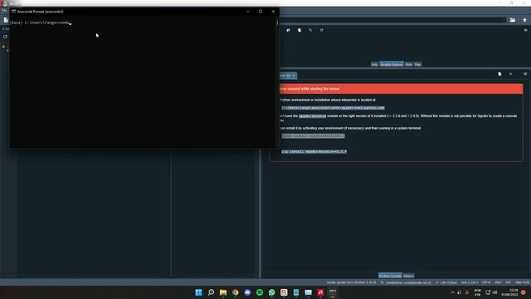This screenshot has height=299, width=531.
Task: Click the POR PTB language indicator
Action: pos(478,292)
